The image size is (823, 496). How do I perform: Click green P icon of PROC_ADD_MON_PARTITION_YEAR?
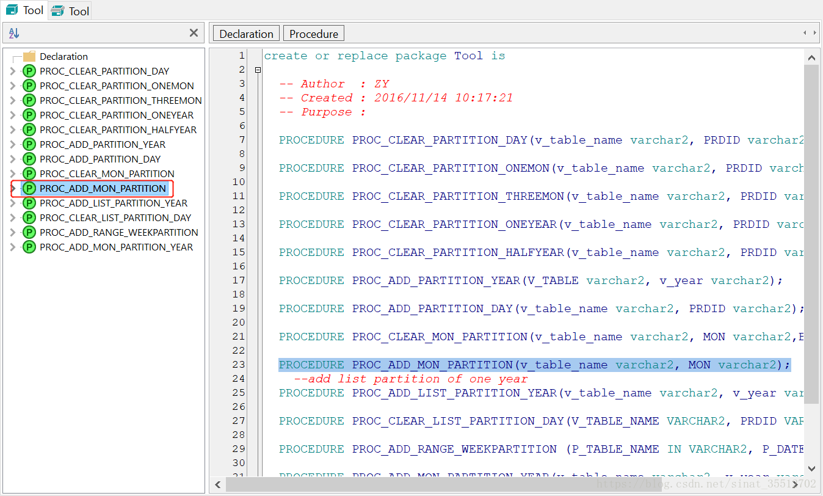[x=29, y=247]
